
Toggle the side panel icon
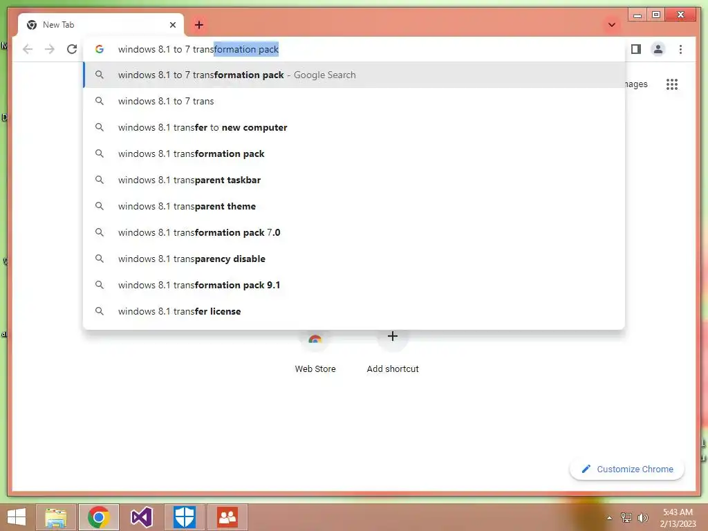click(x=636, y=49)
